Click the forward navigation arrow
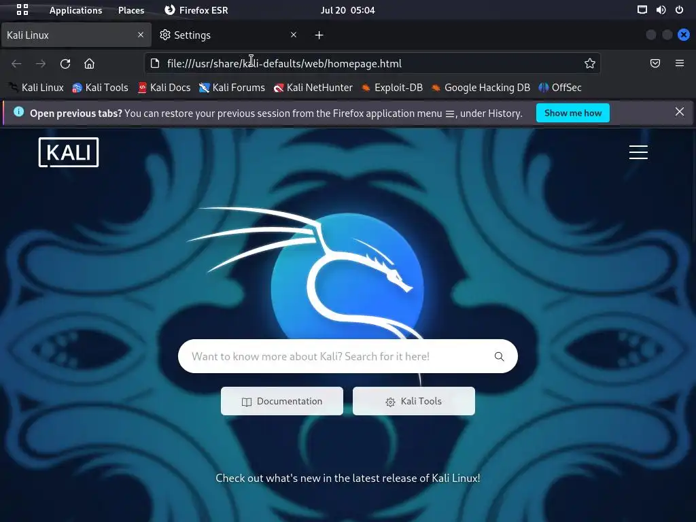Viewport: 696px width, 522px height. pos(41,64)
